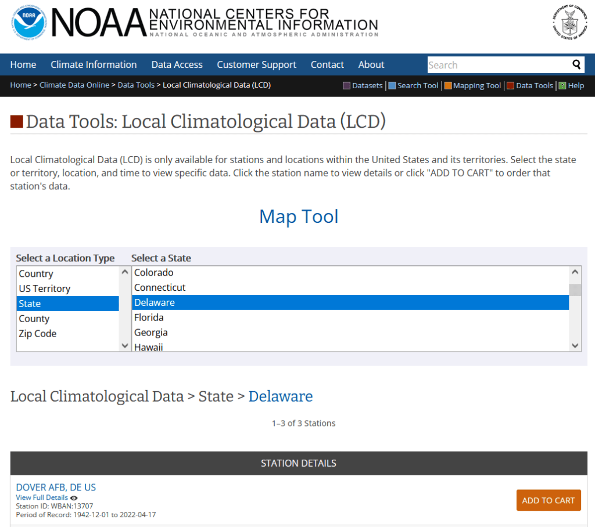Open Datasets via its square icon

point(345,85)
